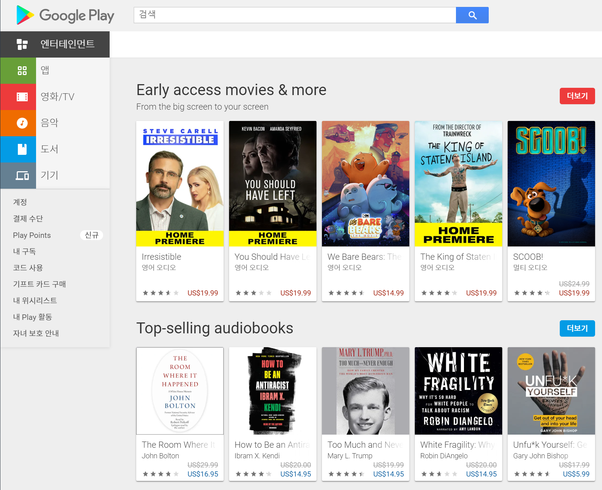Click star rating under You Should Have Left

coord(253,293)
